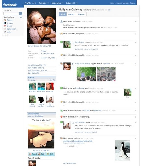
Task: Open the Networks dropdown arrow
Action: [x=63, y=3]
